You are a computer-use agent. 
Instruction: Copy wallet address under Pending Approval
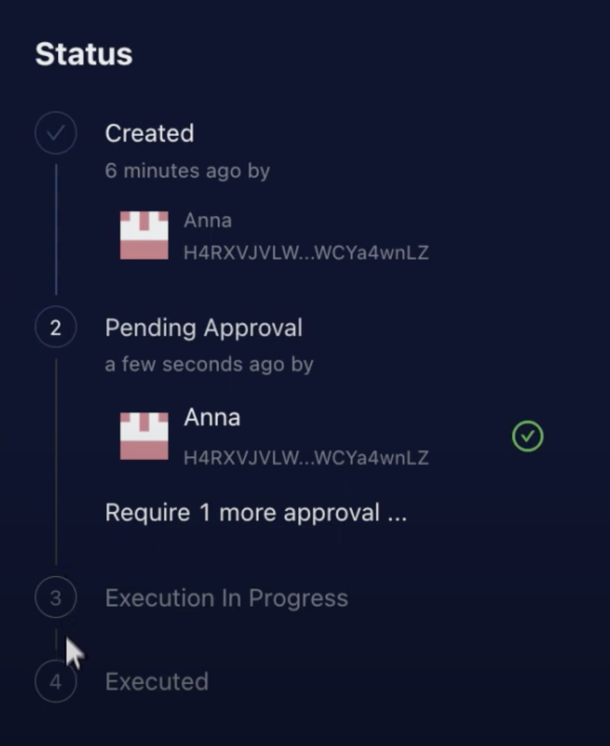pos(306,458)
